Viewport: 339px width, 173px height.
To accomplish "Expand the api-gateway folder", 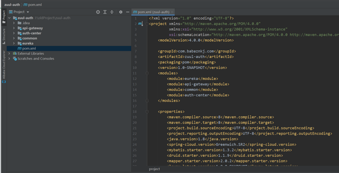I will pos(14,28).
